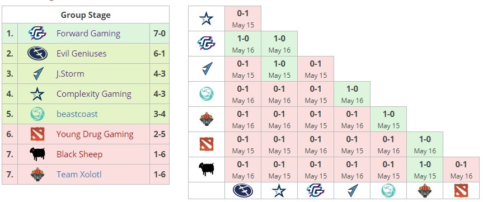The image size is (483, 202).
Task: Click Black Sheep vs Young Drug Gaming result cell
Action: [x=461, y=170]
